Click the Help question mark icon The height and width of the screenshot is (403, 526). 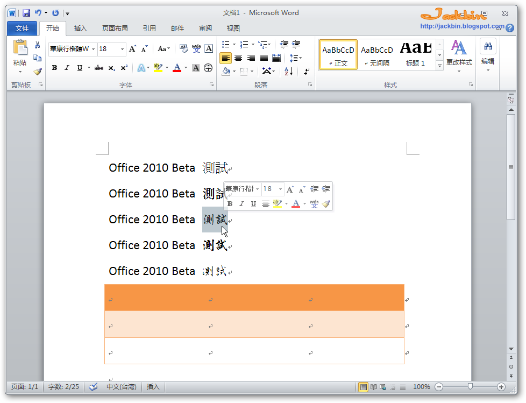[x=510, y=28]
